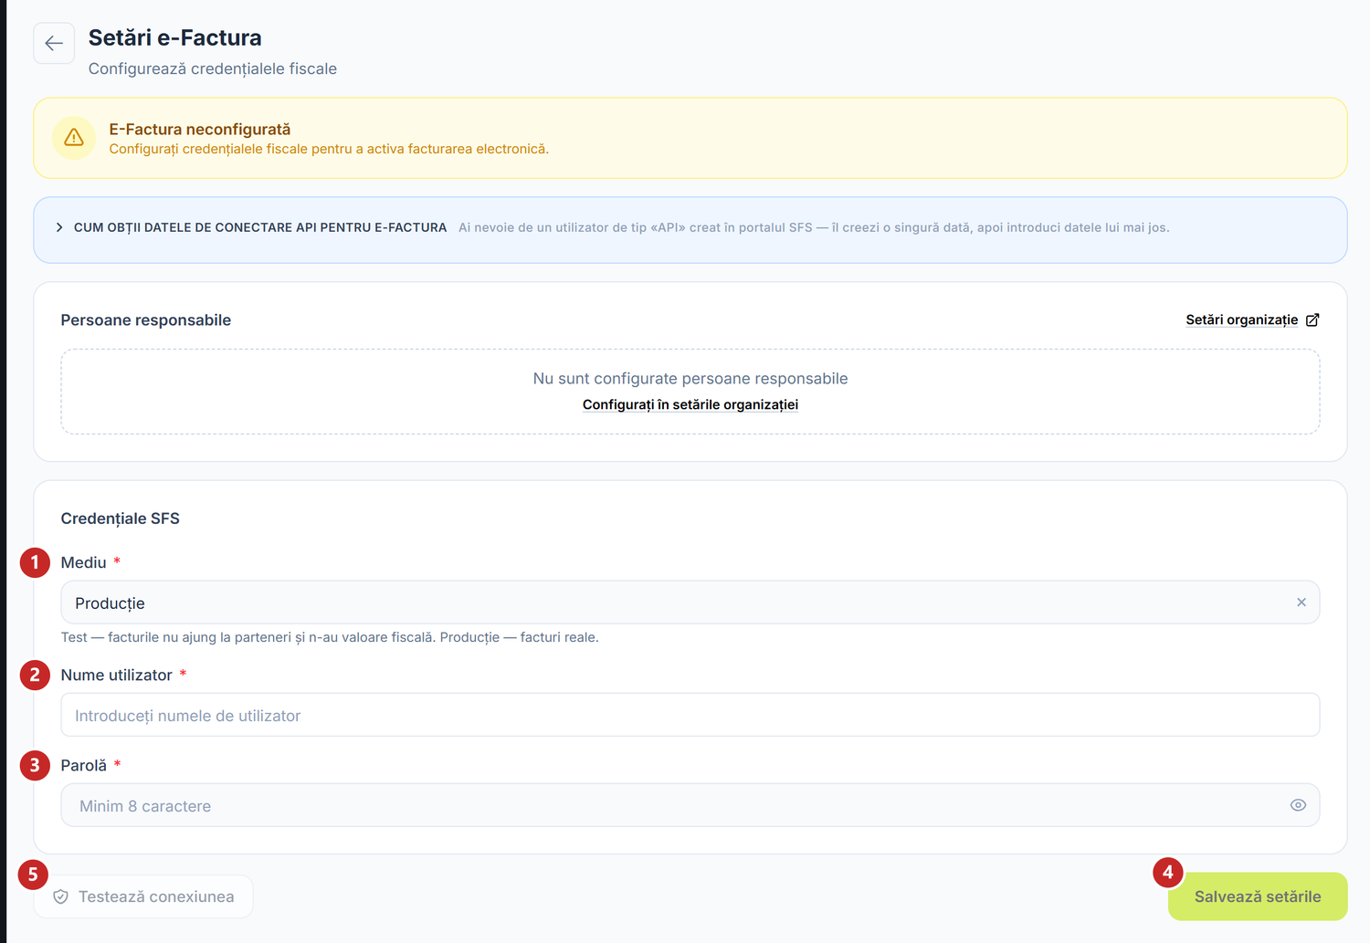Click the shield icon on Testează conexiunea
The width and height of the screenshot is (1370, 943).
[61, 896]
